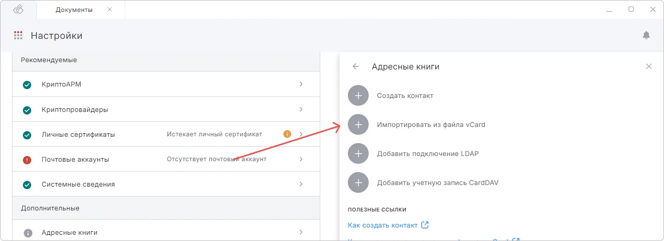Open the Криптопровайдеры settings label
Viewport: 664px width, 241px height.
pyautogui.click(x=75, y=110)
